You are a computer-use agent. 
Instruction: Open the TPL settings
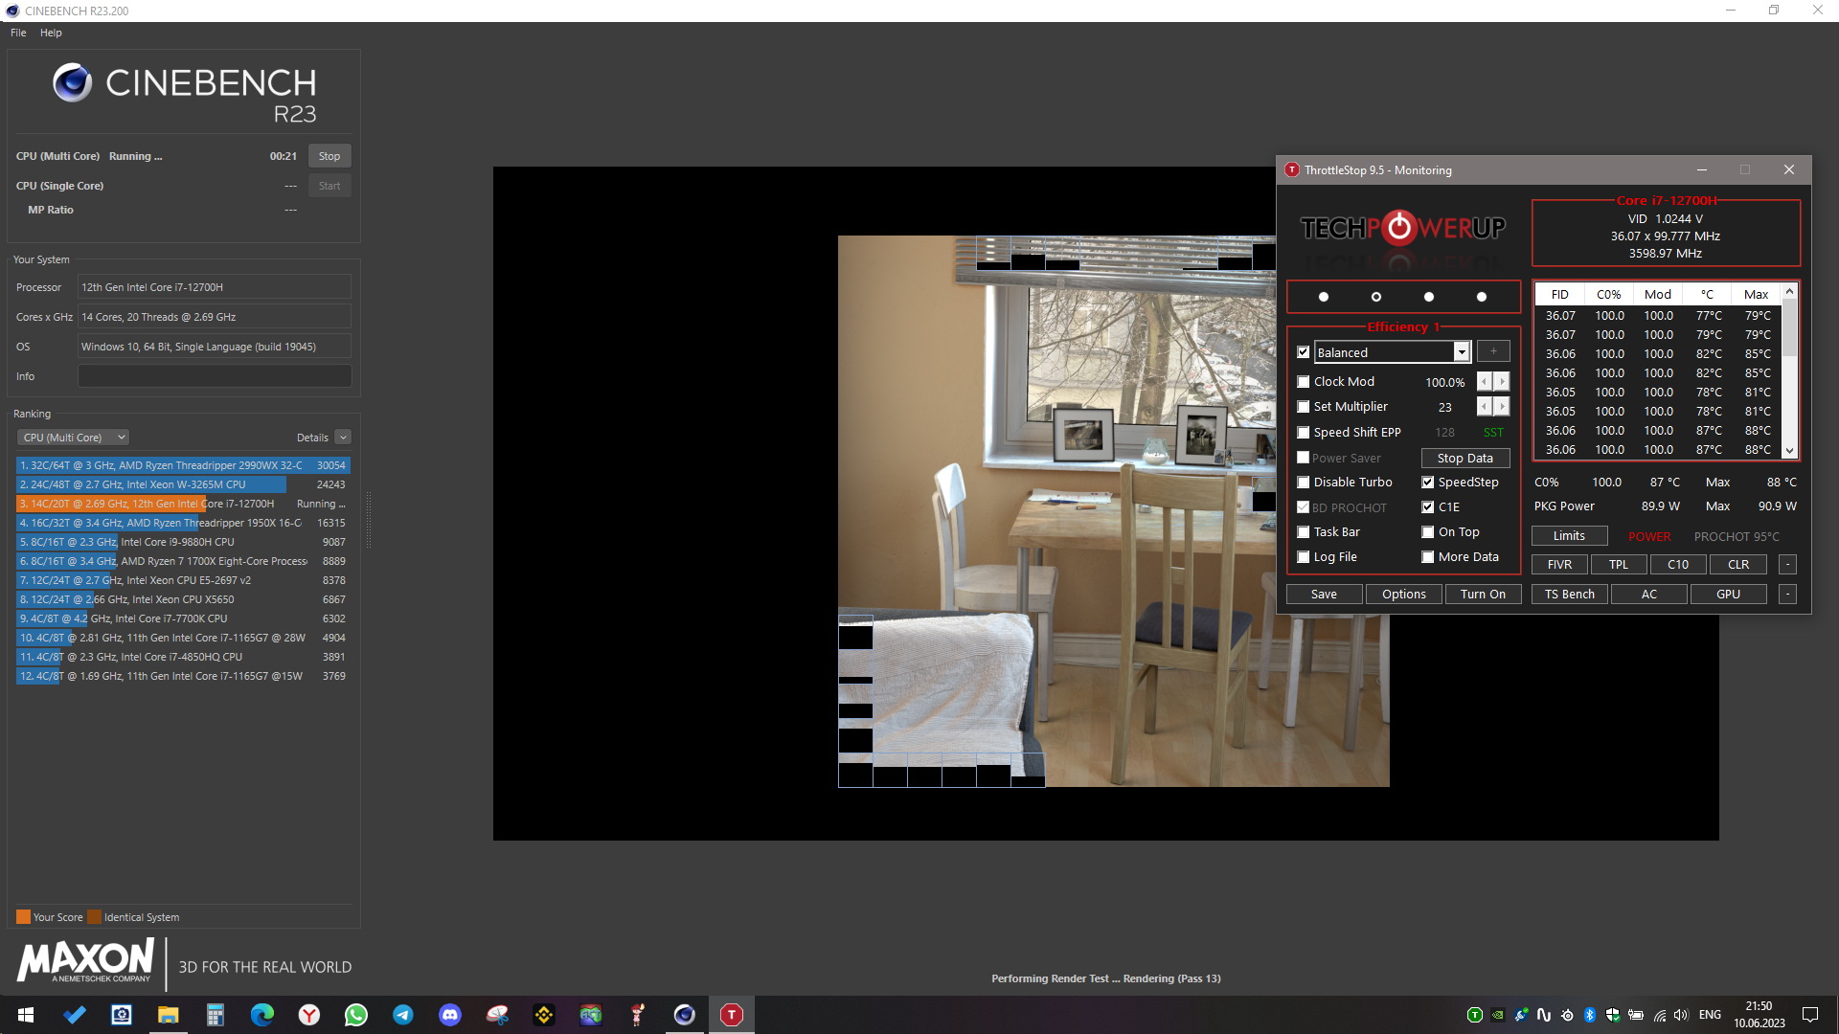[1619, 565]
